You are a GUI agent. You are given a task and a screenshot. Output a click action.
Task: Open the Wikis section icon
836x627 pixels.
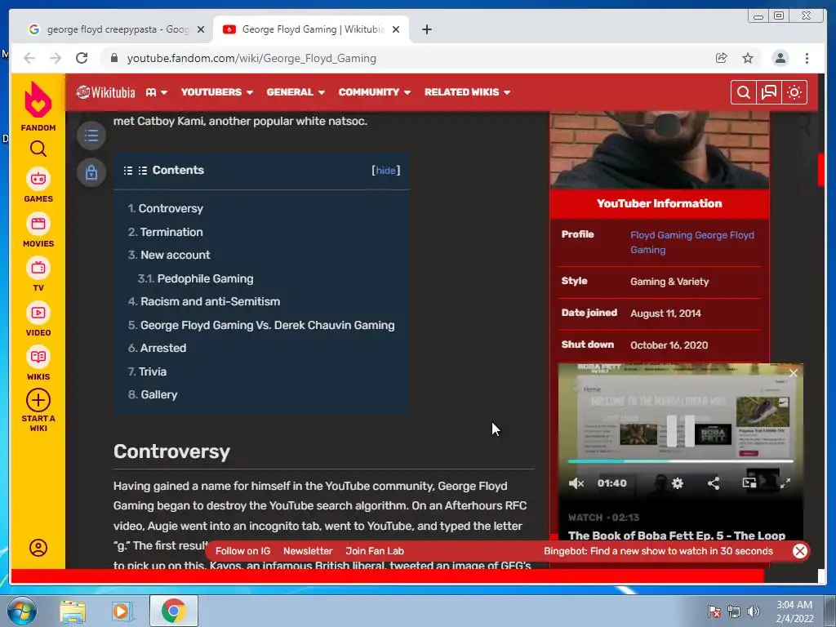[x=38, y=358]
